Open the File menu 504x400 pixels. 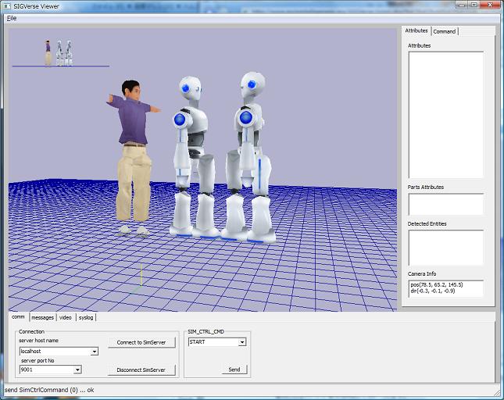click(x=11, y=17)
